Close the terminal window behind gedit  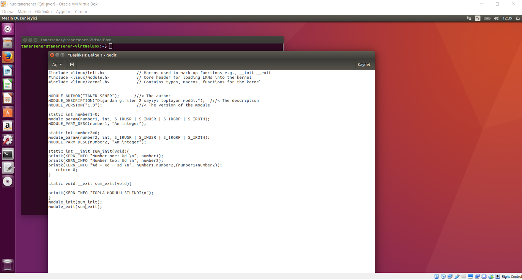click(x=25, y=40)
